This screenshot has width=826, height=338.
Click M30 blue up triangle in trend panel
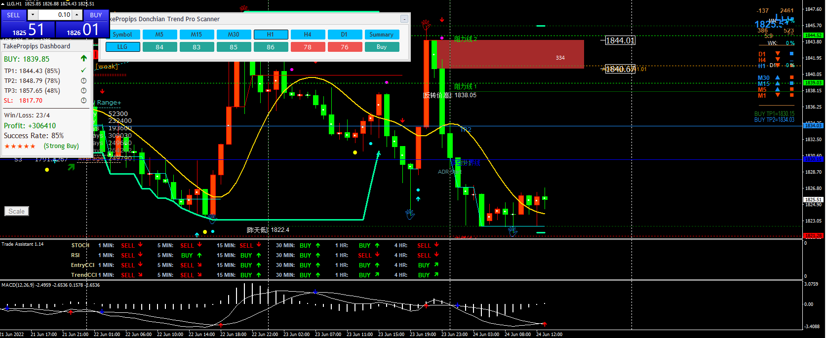[778, 77]
